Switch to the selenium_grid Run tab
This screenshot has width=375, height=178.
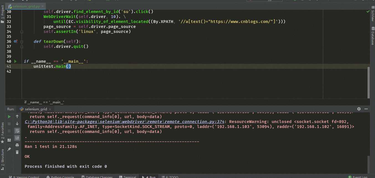(x=35, y=109)
